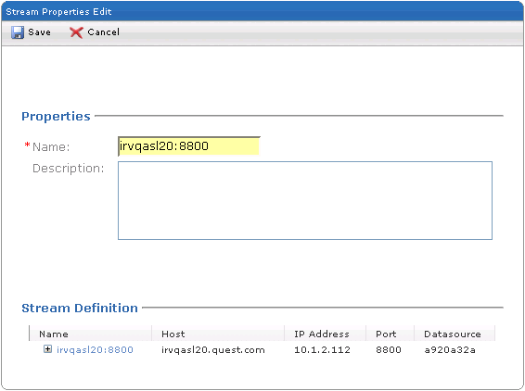Select the 10.1.2.112 IP address cell

click(x=322, y=350)
